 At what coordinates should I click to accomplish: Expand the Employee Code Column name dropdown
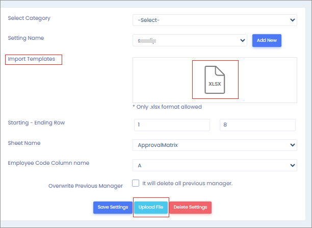215,165
